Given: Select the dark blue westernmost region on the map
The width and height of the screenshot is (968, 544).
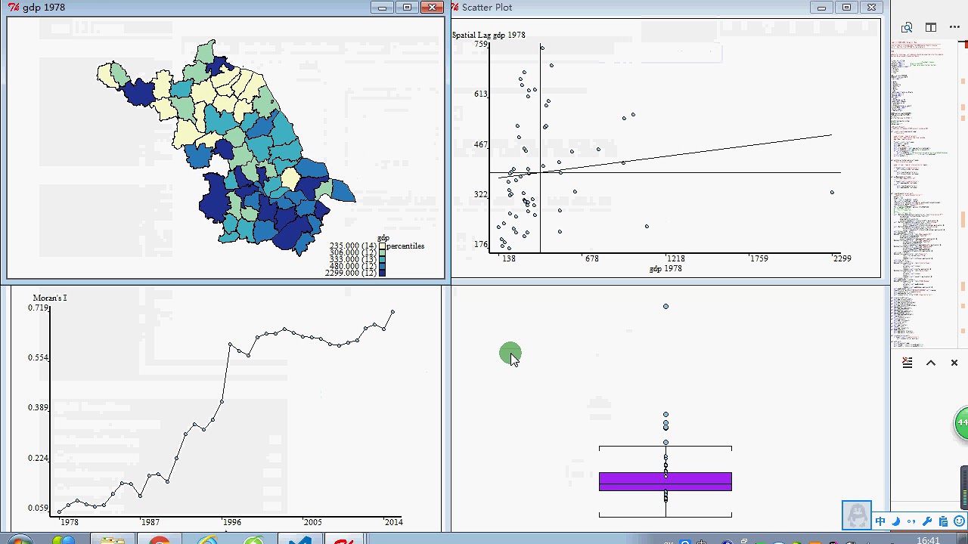Looking at the screenshot, I should click(139, 93).
